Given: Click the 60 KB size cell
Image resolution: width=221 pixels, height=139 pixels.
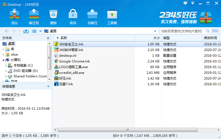Looking at the screenshot, I should 155,67.
